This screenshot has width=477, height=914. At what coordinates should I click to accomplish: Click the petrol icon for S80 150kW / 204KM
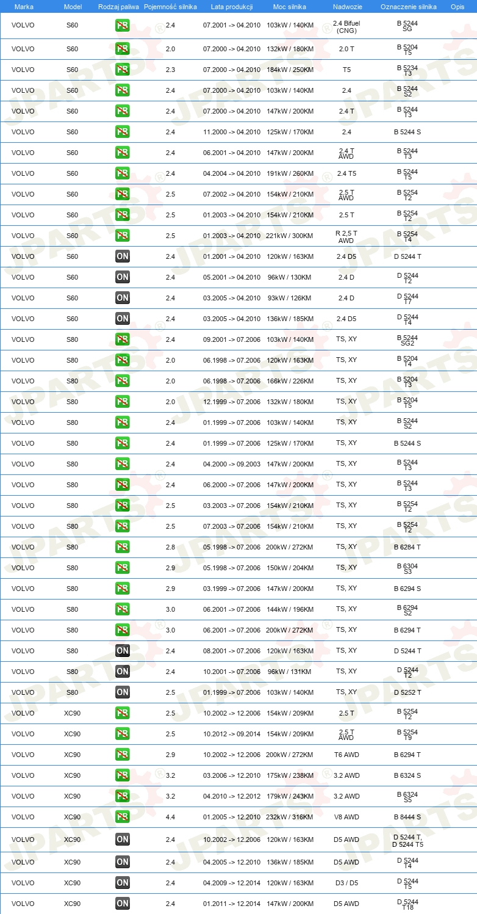122,568
